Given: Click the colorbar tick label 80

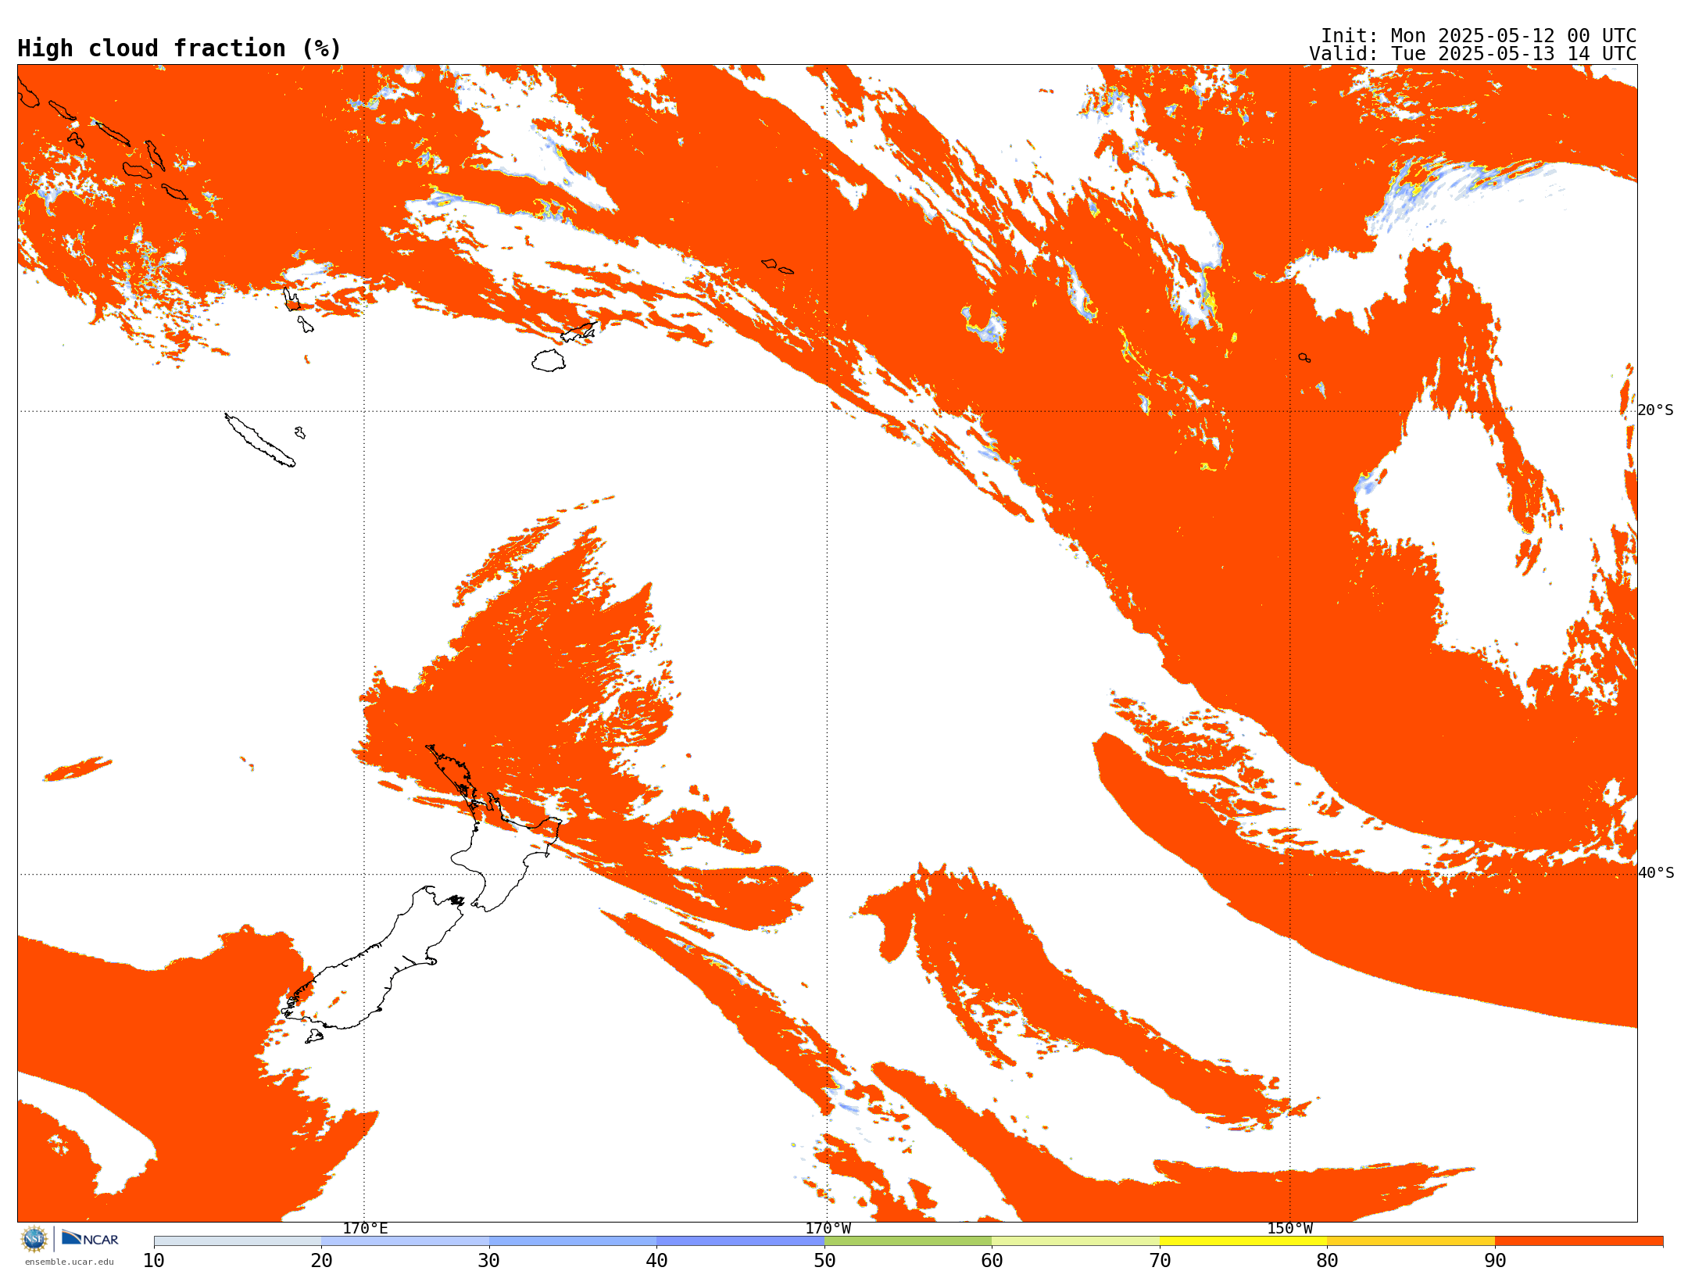Looking at the screenshot, I should [x=1327, y=1261].
